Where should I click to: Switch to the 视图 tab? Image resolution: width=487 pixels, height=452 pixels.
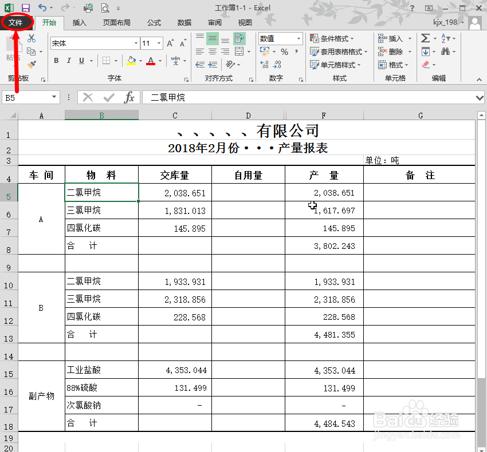pyautogui.click(x=245, y=23)
